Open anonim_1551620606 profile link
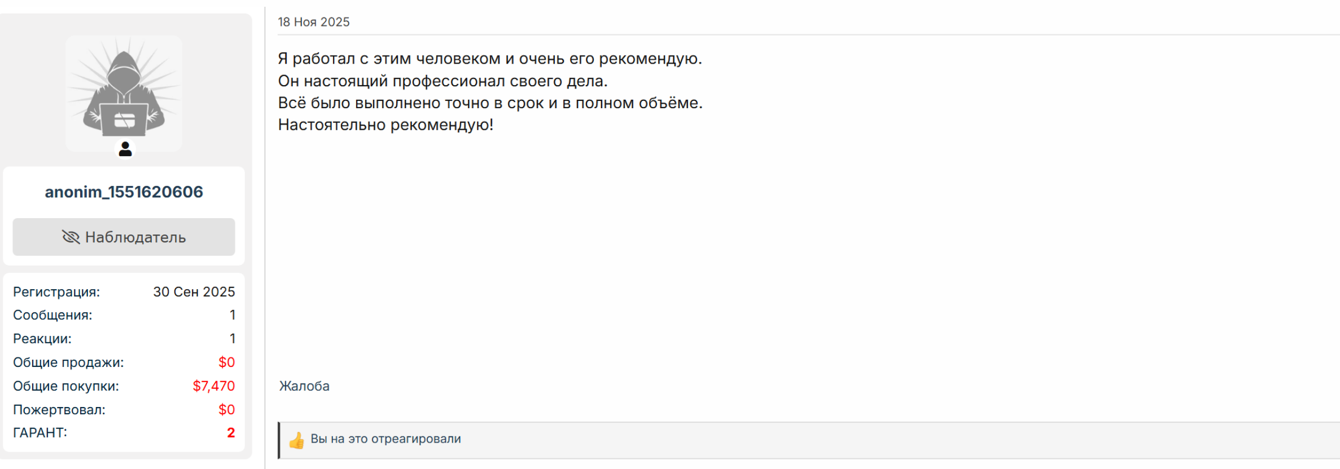The width and height of the screenshot is (1340, 469). (124, 192)
